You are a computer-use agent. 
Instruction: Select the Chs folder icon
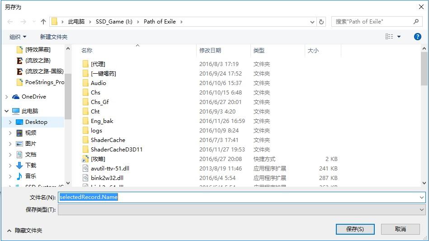85,92
